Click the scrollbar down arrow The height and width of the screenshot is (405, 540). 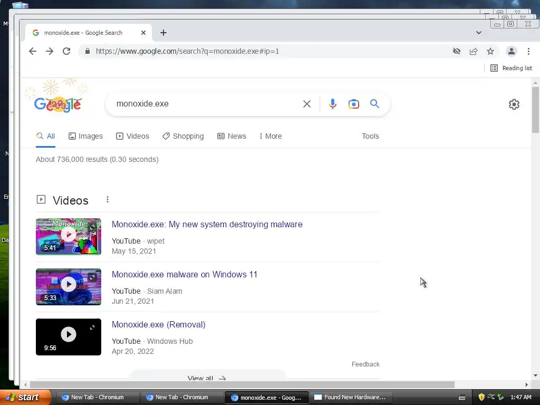[x=535, y=375]
